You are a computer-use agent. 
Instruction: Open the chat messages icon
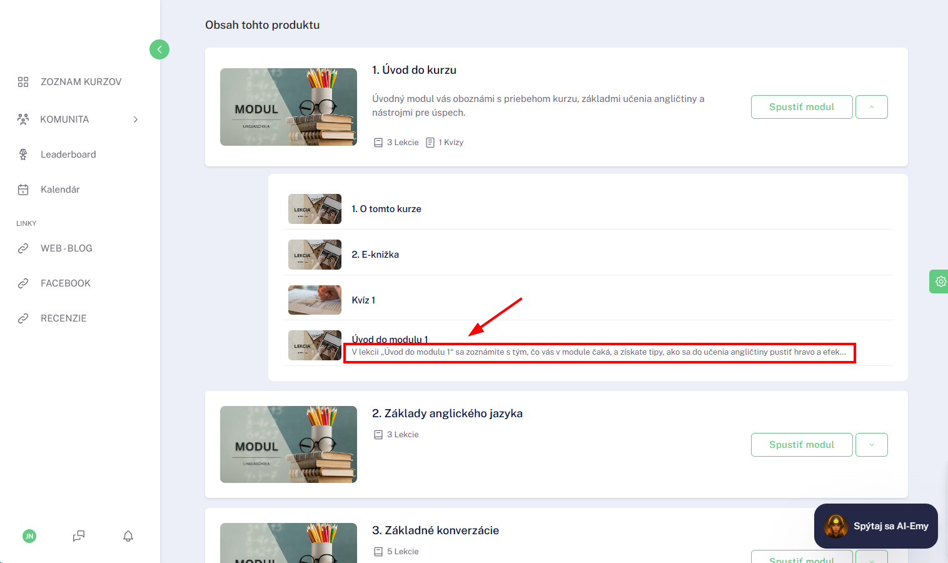(79, 536)
